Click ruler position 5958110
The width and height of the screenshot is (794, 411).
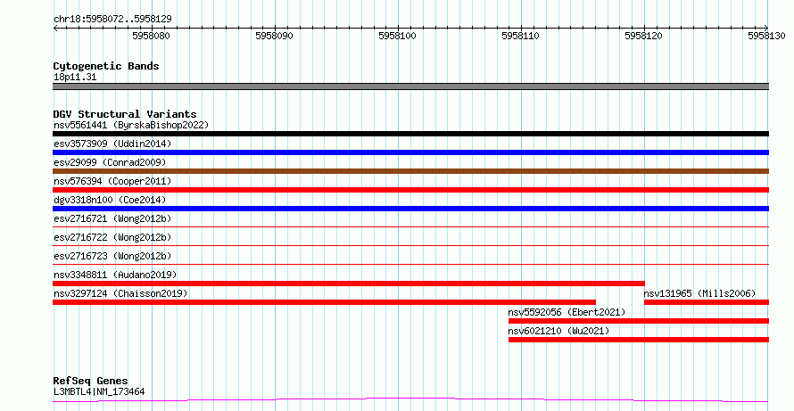520,37
